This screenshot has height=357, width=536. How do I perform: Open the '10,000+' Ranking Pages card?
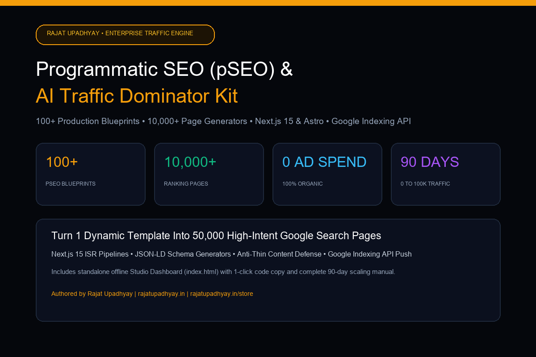click(209, 174)
